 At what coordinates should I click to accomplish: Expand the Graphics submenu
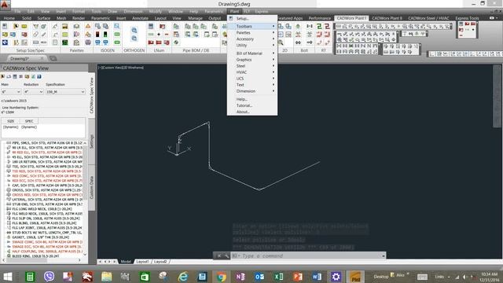(x=252, y=60)
